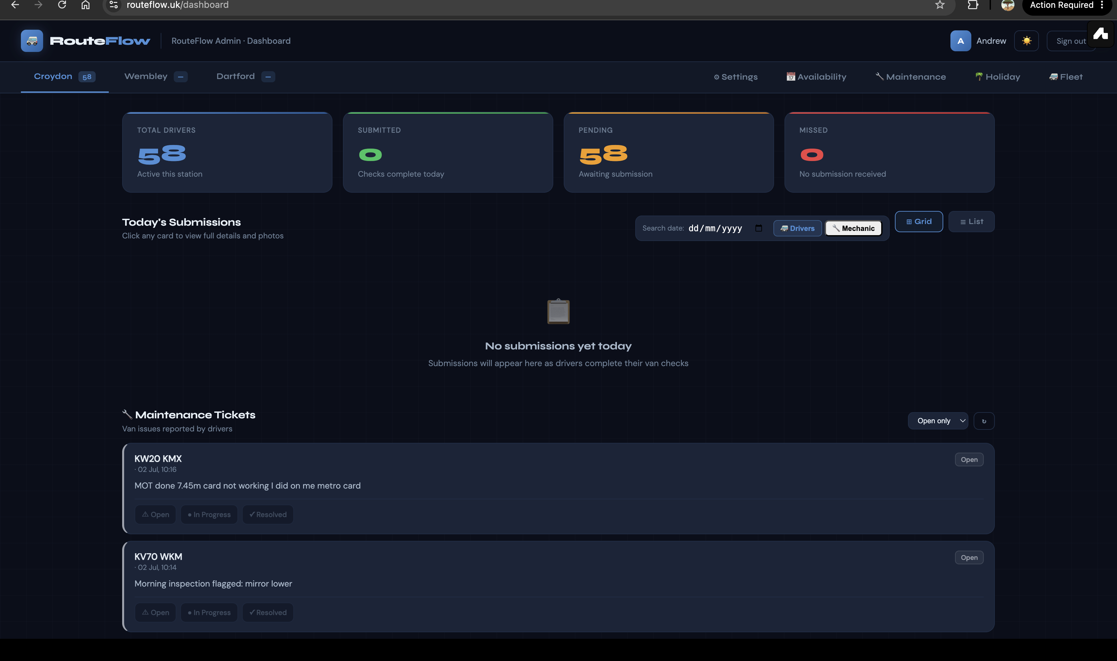Click the Maintenance Tickets wrench icon
Image resolution: width=1117 pixels, height=661 pixels.
127,414
